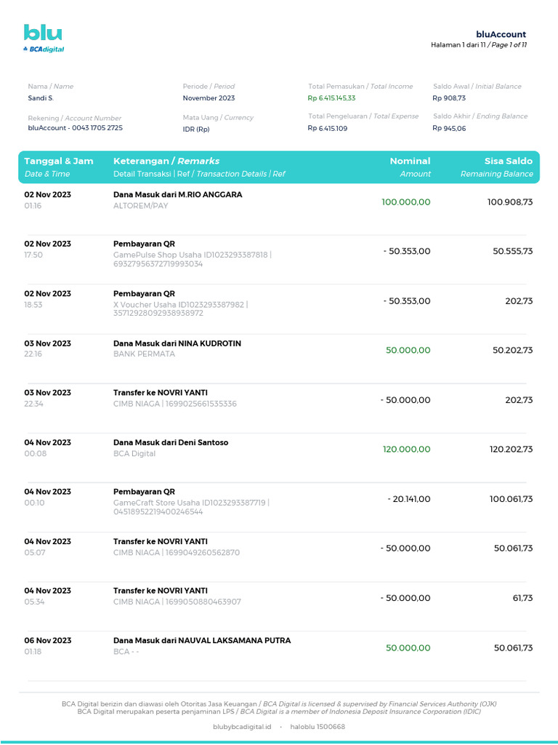Select the GameCraft Store Usaha transaction detail
The image size is (558, 745).
click(x=191, y=507)
